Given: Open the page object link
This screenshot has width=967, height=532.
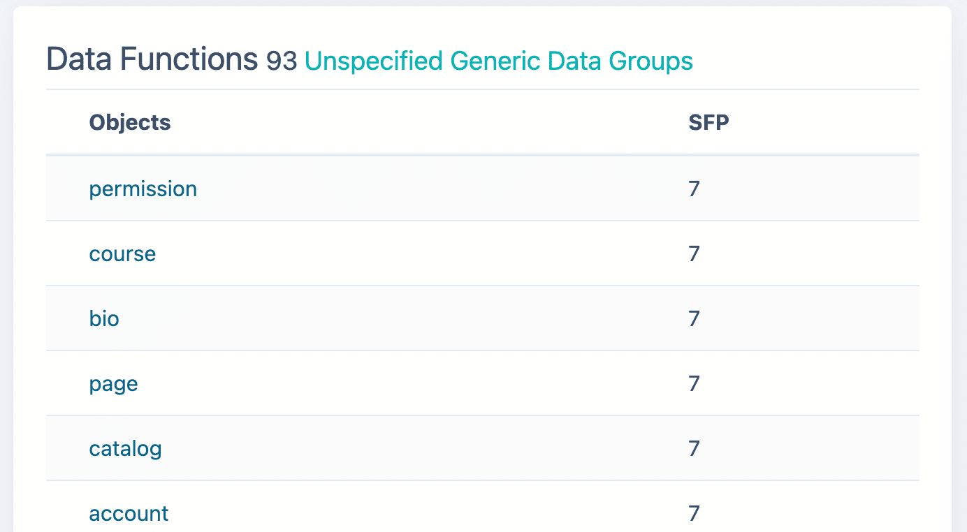Looking at the screenshot, I should click(x=113, y=384).
